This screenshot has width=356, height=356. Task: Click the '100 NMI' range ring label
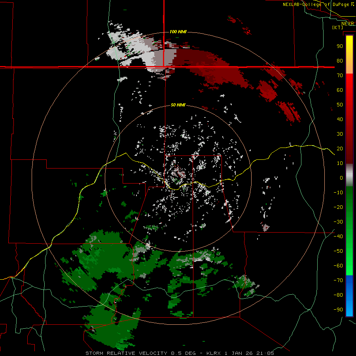point(178,32)
